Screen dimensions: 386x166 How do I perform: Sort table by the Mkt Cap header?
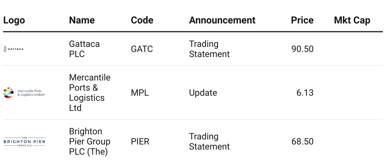click(x=352, y=20)
